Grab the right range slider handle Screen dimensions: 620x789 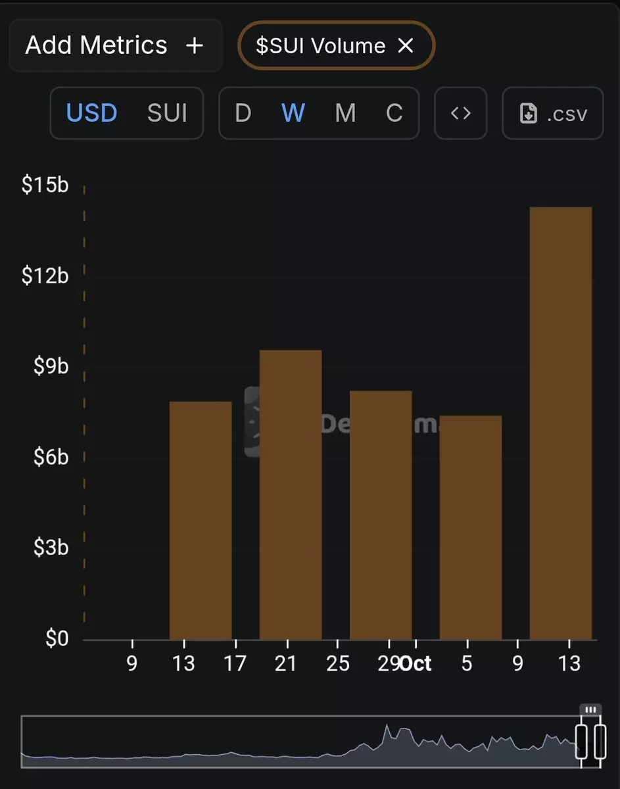tap(600, 741)
